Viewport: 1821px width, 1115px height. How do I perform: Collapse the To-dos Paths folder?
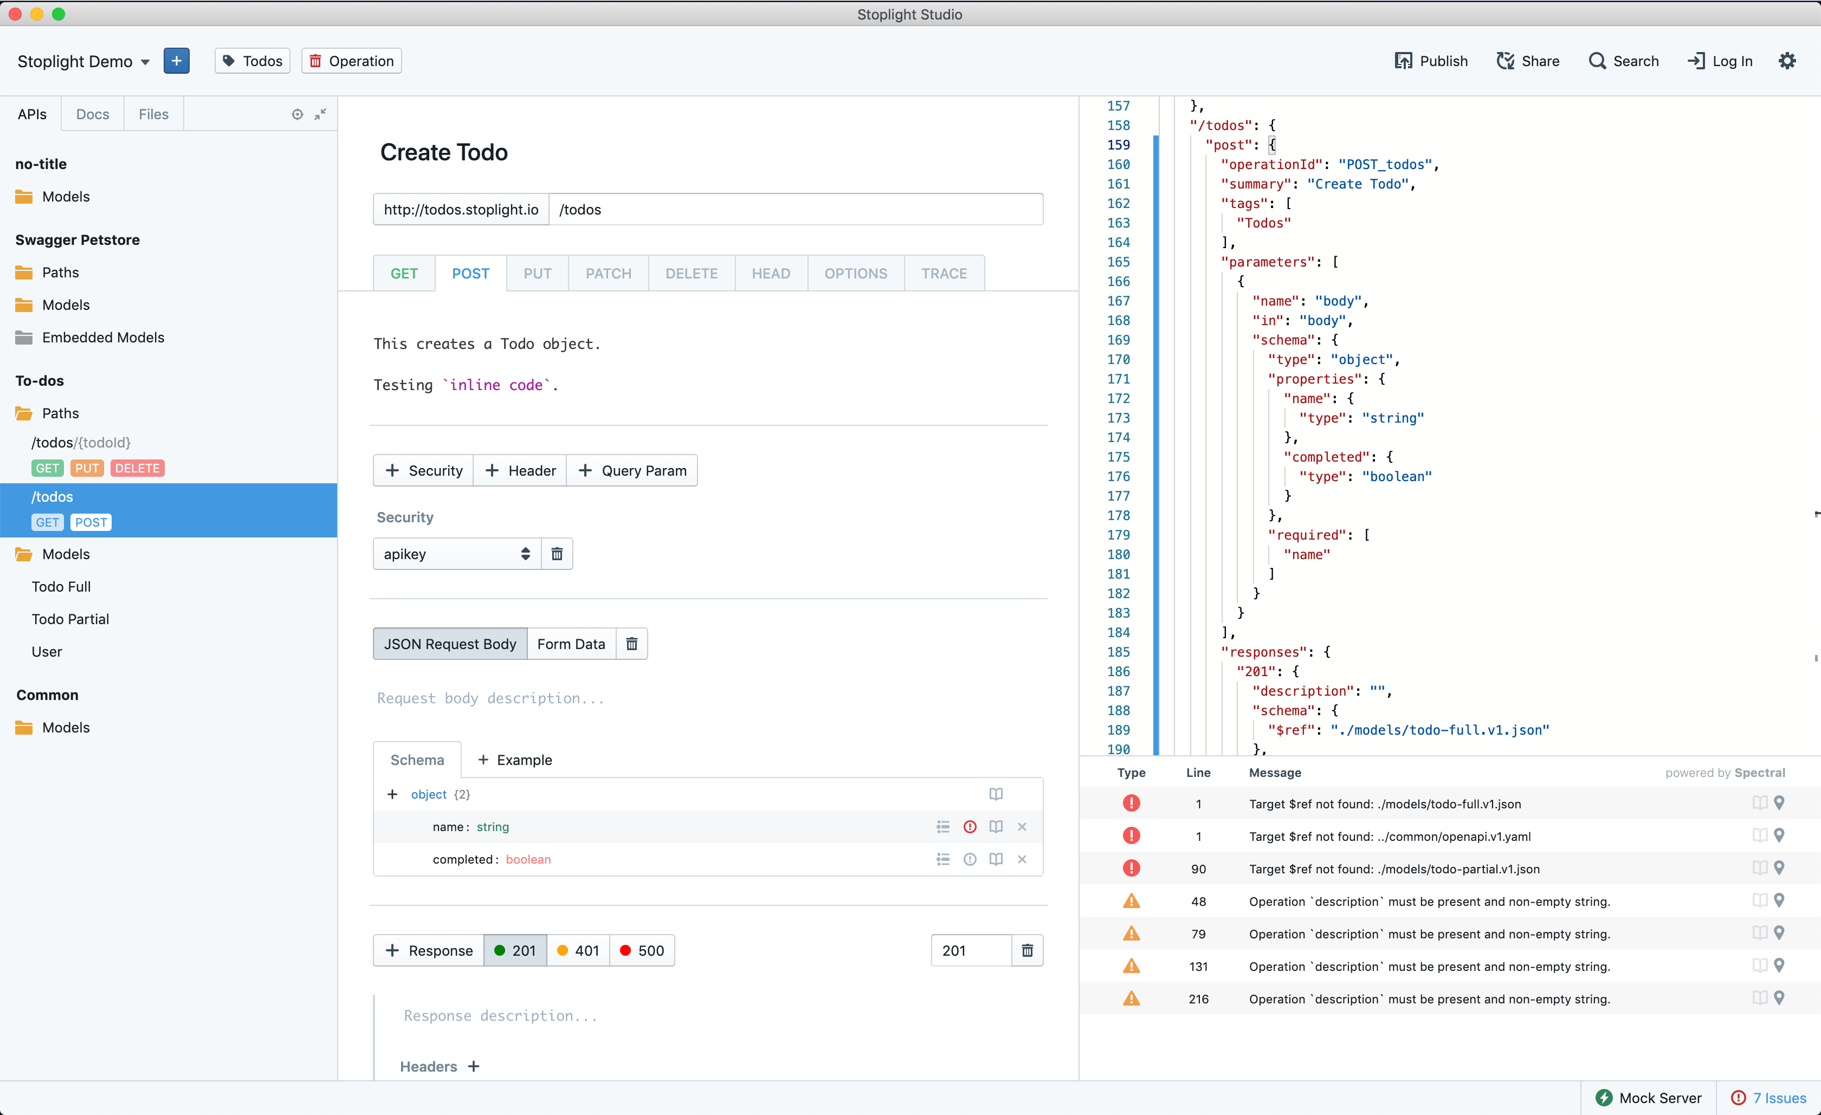coord(47,413)
